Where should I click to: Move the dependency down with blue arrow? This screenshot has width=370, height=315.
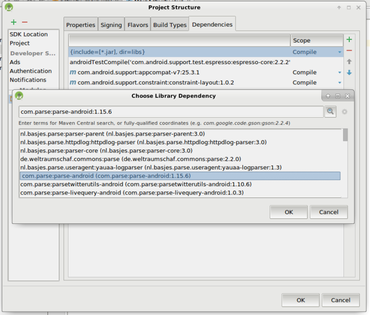349,72
